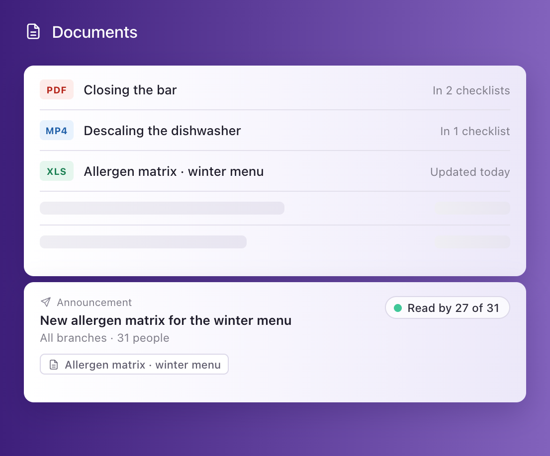Click the PDF file type badge
The width and height of the screenshot is (550, 456).
click(57, 90)
